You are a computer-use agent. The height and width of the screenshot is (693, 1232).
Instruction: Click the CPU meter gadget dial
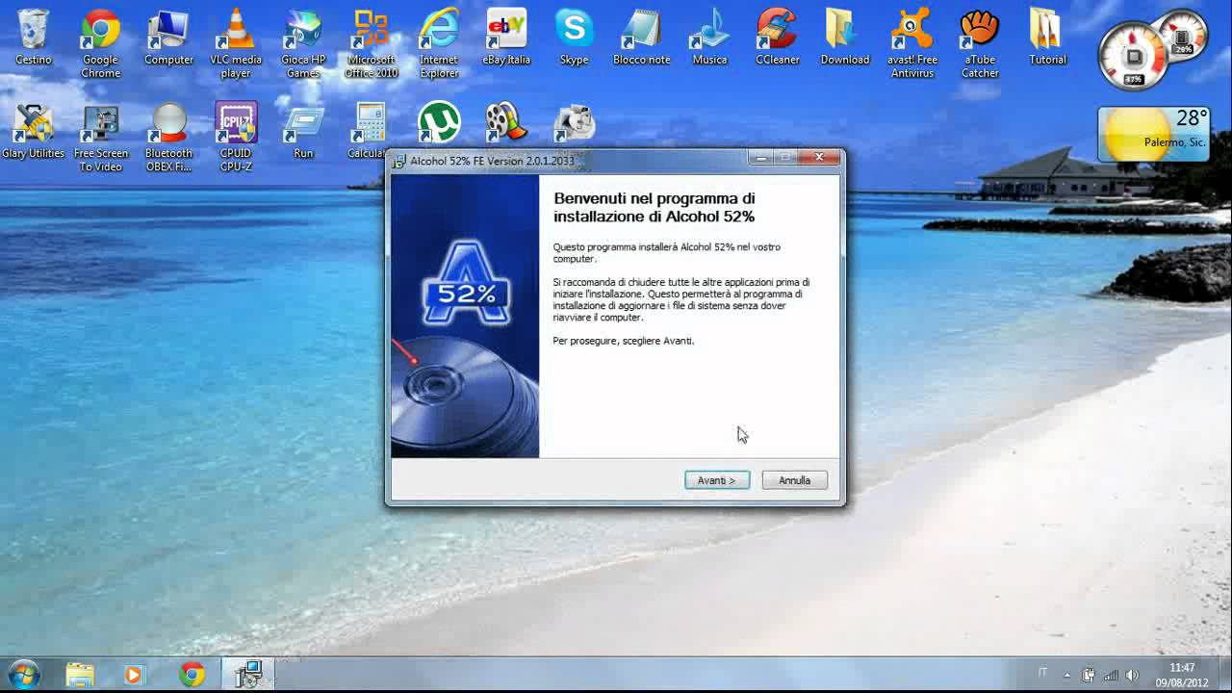(1134, 55)
